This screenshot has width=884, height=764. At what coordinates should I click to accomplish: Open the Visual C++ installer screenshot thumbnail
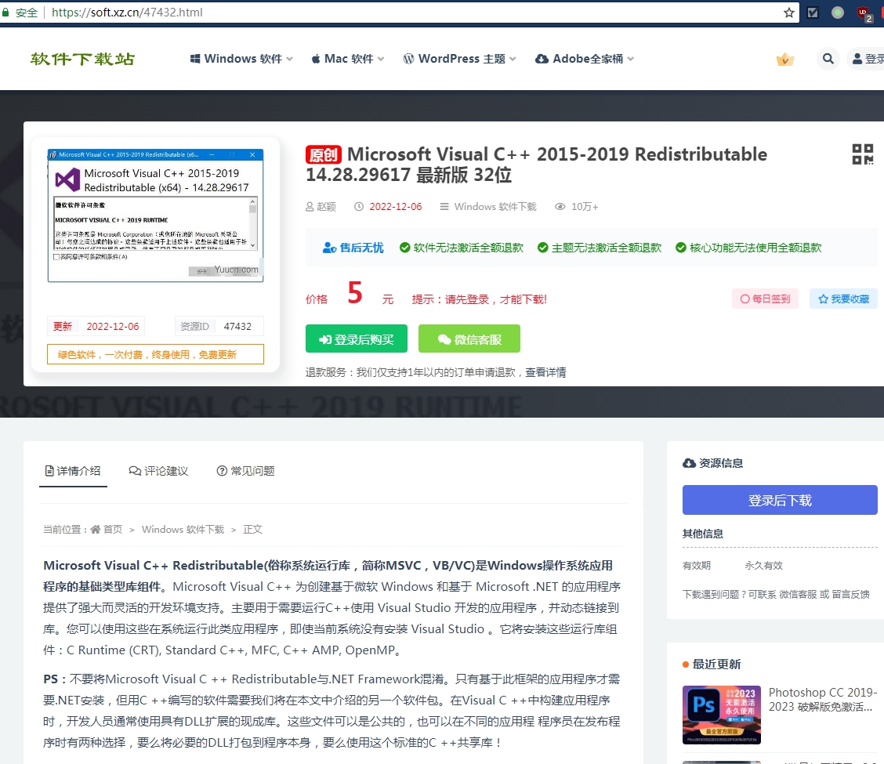(156, 215)
